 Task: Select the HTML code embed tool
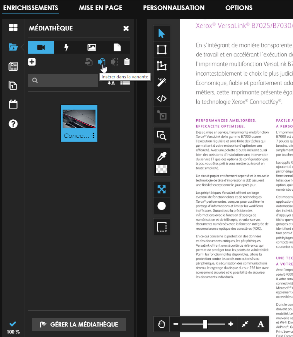click(x=162, y=98)
